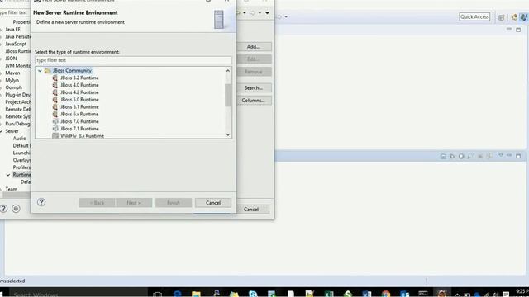
Task: Select JBoss 4.0 Runtime
Action: pos(79,85)
